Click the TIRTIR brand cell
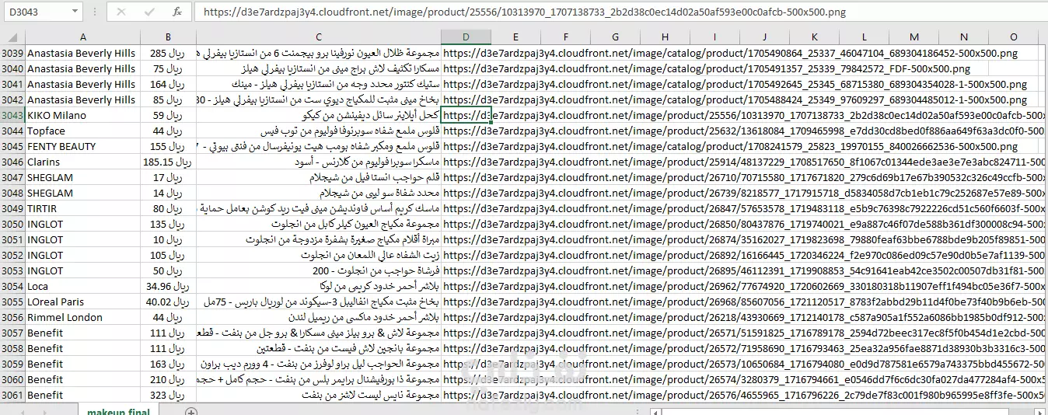The image size is (1048, 415). click(82, 208)
